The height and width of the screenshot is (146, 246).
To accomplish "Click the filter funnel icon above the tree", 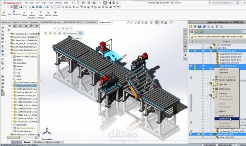I will tap(9, 30).
